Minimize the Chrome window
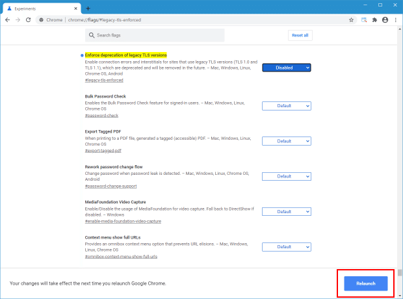Screen dimensions: 403x299 coord(365,5)
